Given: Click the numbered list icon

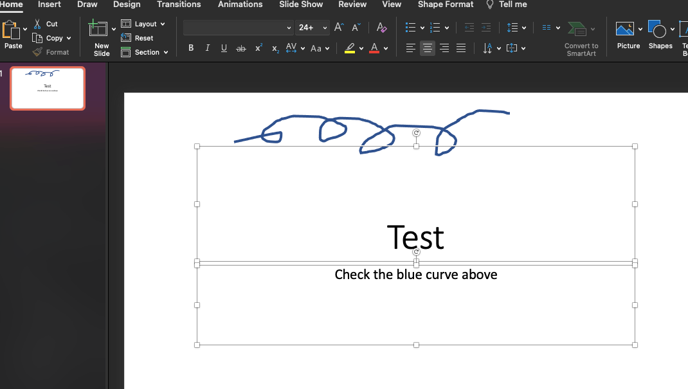Looking at the screenshot, I should coord(435,27).
